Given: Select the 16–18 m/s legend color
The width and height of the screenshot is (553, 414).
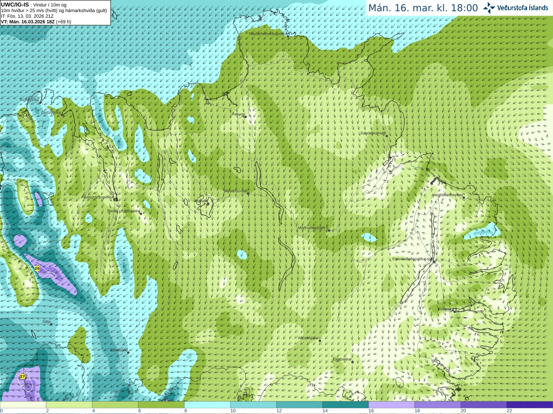Looking at the screenshot, I should [391, 405].
